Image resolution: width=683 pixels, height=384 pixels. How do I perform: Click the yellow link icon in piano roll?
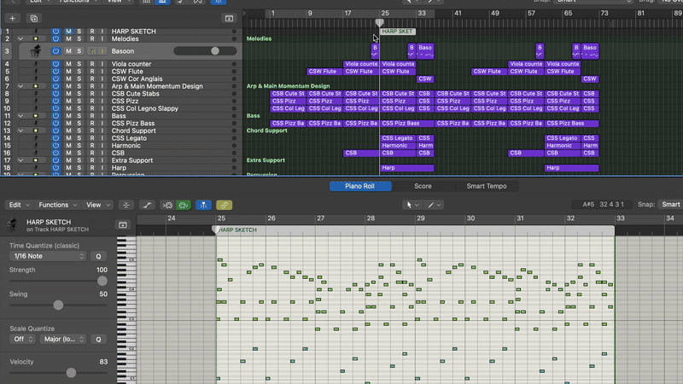click(x=224, y=205)
